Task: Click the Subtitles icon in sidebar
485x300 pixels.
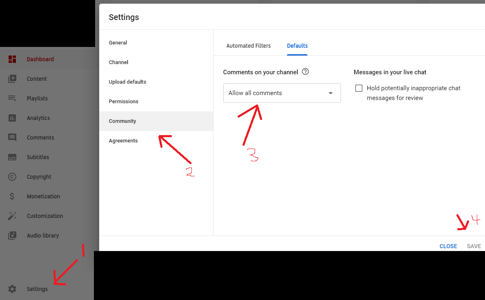Action: [12, 157]
